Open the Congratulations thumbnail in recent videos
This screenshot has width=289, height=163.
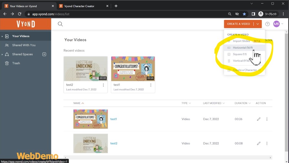tap(133, 69)
